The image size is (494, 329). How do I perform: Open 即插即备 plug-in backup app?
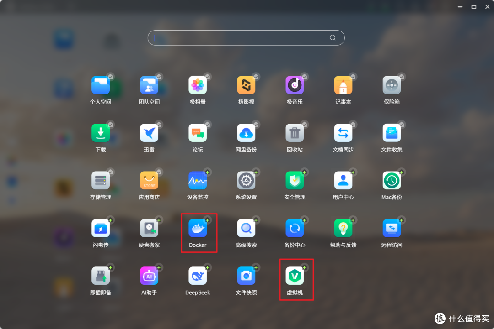(x=101, y=276)
